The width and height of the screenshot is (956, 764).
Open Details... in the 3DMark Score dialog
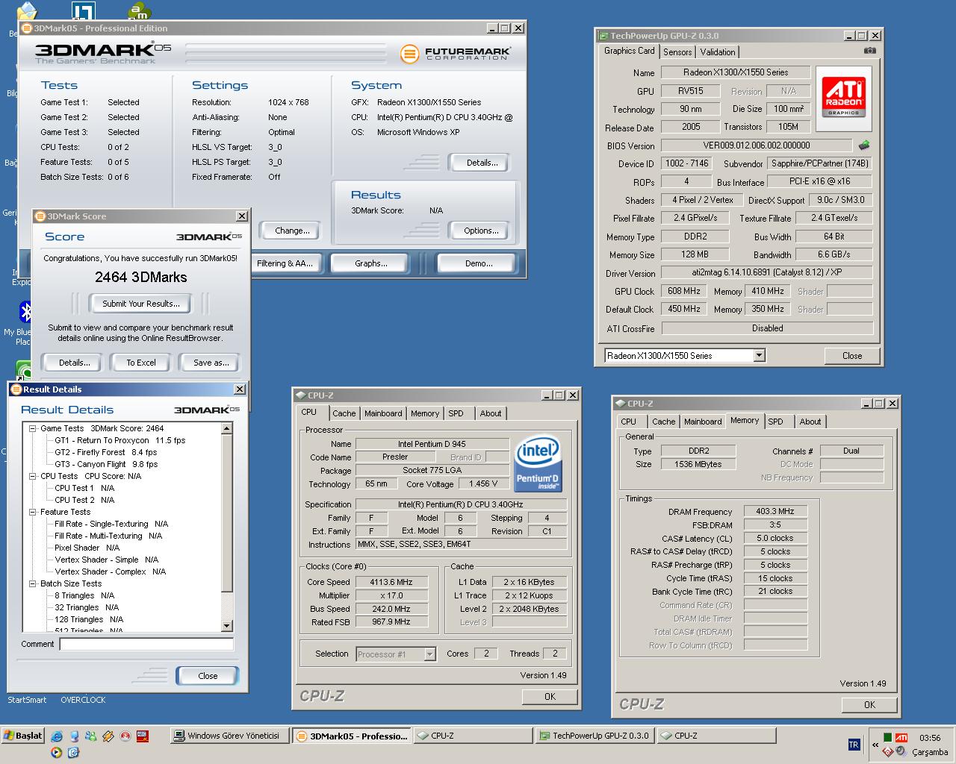point(74,363)
